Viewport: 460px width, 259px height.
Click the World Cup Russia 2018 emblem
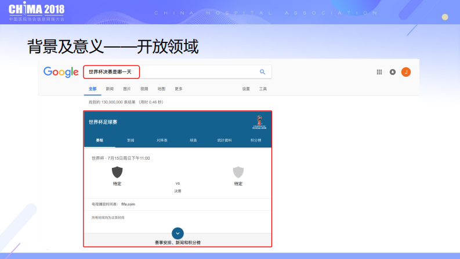click(x=259, y=122)
